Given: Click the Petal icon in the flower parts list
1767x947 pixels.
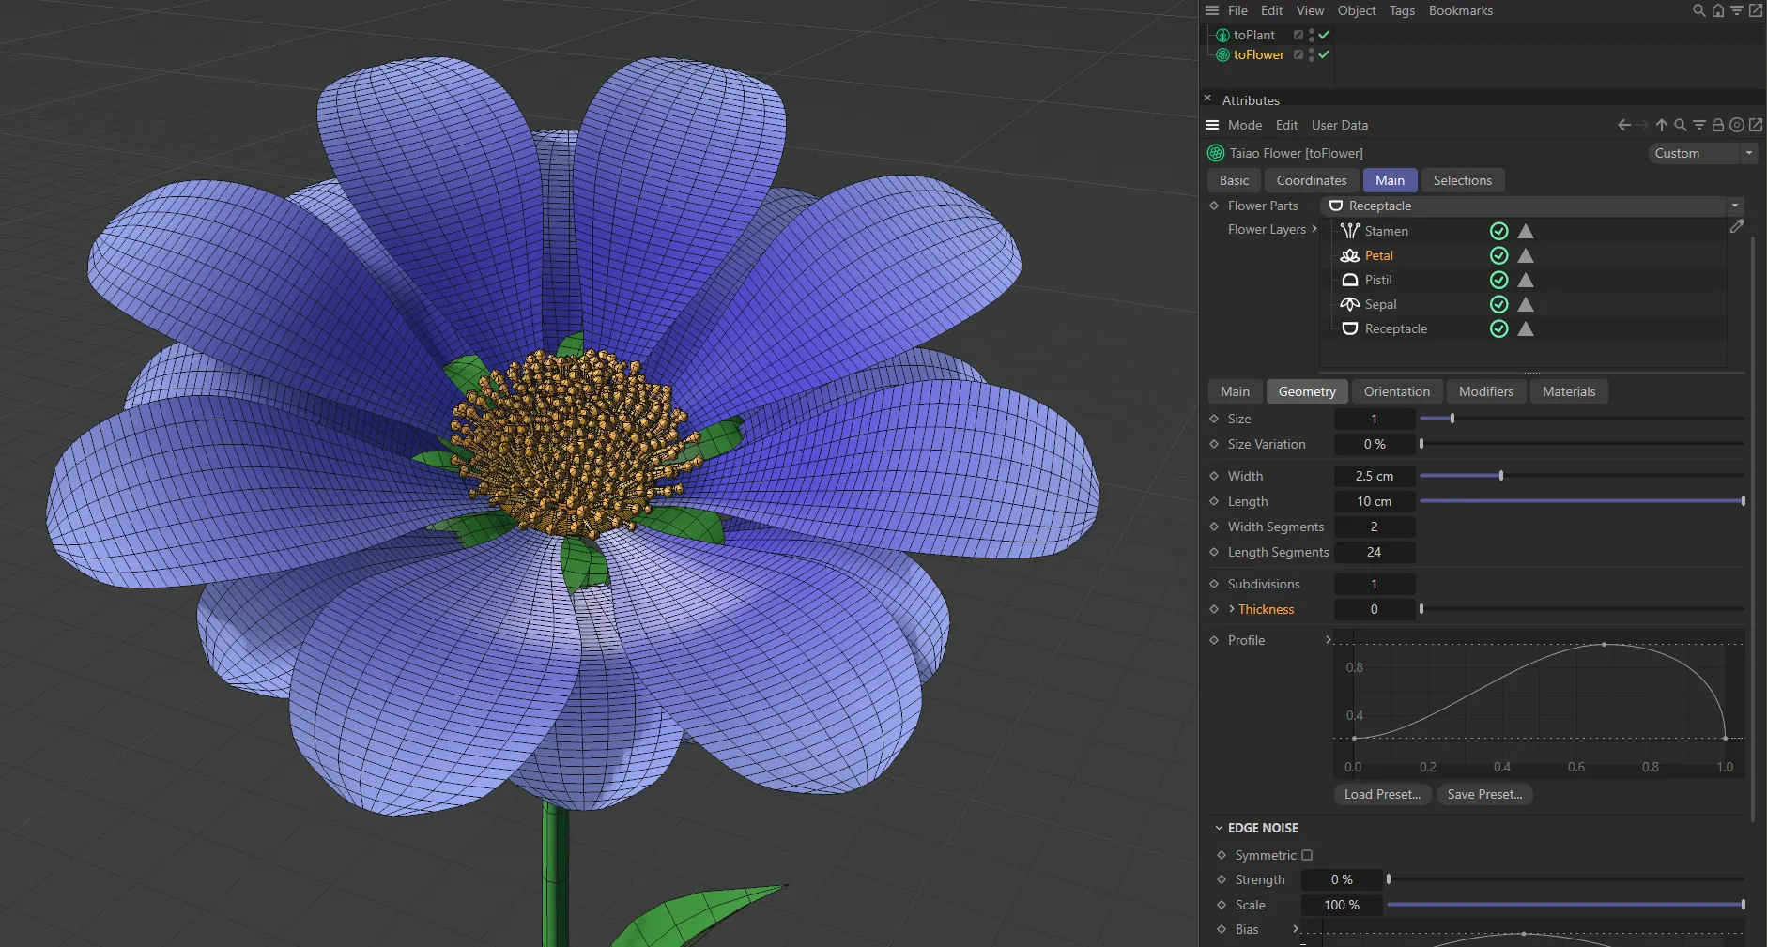Looking at the screenshot, I should (x=1349, y=255).
